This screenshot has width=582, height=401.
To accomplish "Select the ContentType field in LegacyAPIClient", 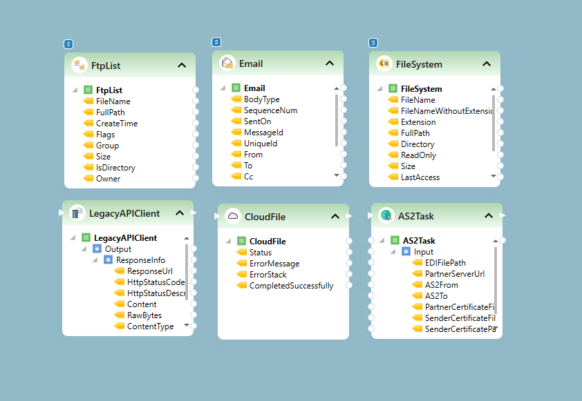I will click(x=150, y=326).
